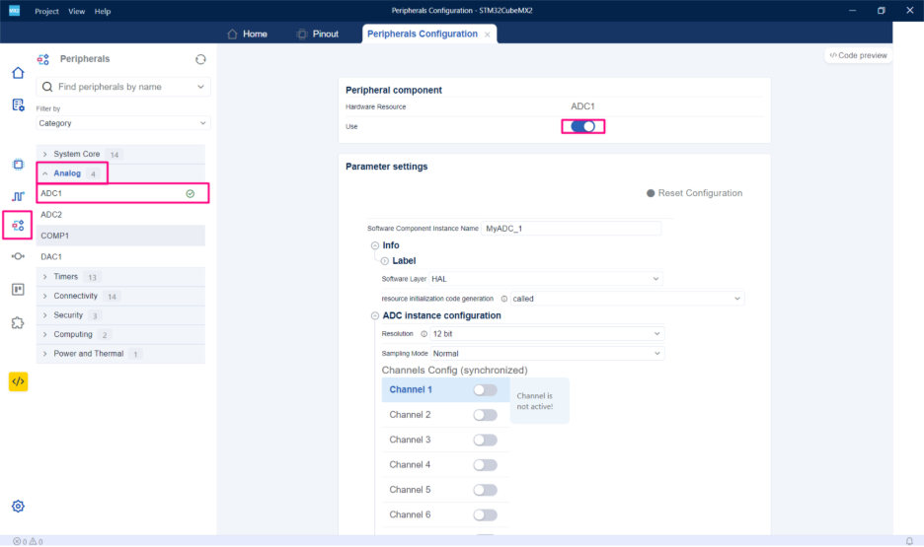Open the chip pinout sidebar icon
This screenshot has height=547, width=924.
tap(18, 164)
